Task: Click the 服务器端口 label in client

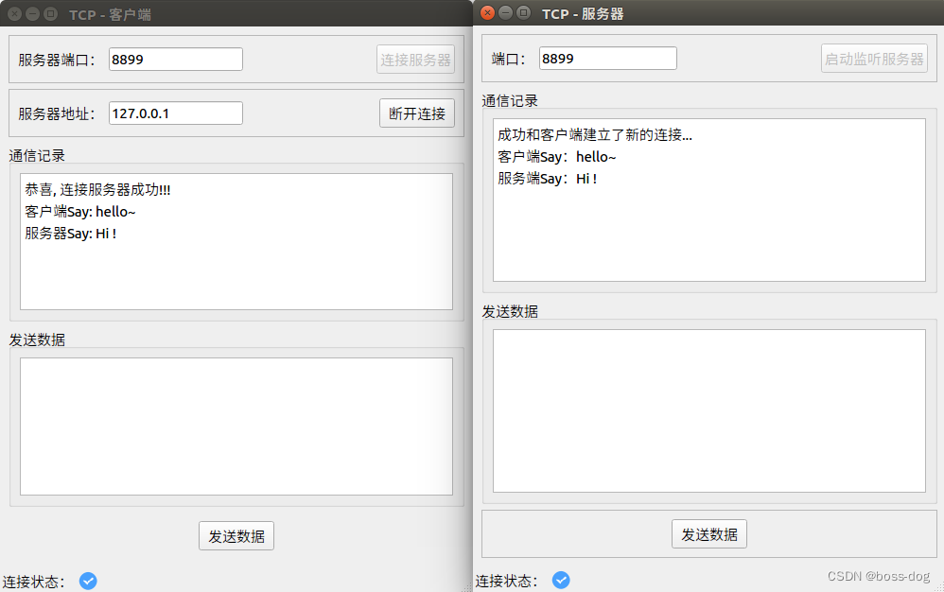Action: pyautogui.click(x=57, y=61)
